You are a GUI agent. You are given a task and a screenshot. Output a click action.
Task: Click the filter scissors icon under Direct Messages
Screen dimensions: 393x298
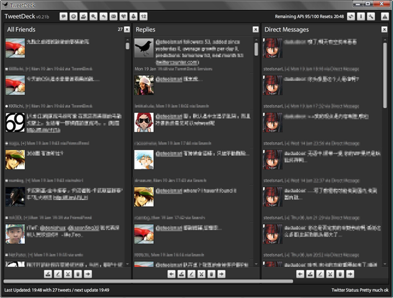[x=330, y=274]
